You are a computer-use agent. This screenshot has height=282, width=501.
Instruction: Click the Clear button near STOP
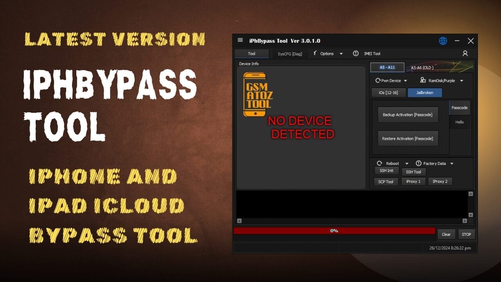[x=446, y=234]
